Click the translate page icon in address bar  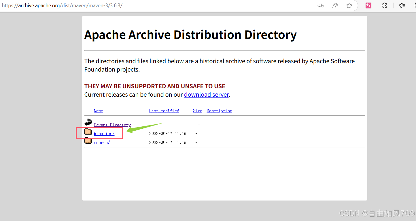point(320,5)
